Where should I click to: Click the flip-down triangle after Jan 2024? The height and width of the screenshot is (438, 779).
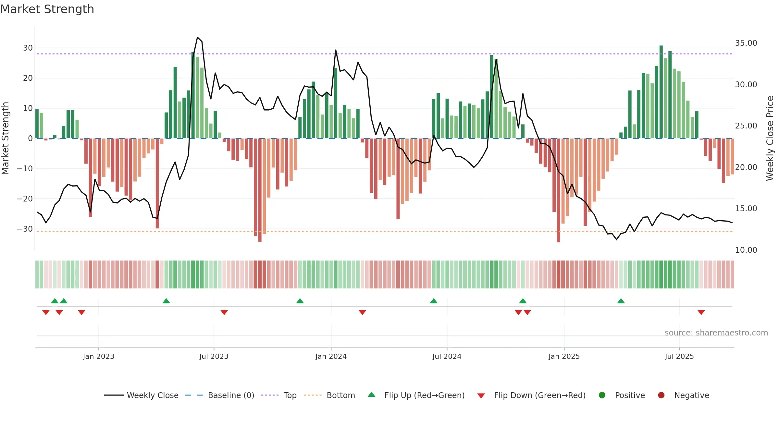click(x=363, y=312)
